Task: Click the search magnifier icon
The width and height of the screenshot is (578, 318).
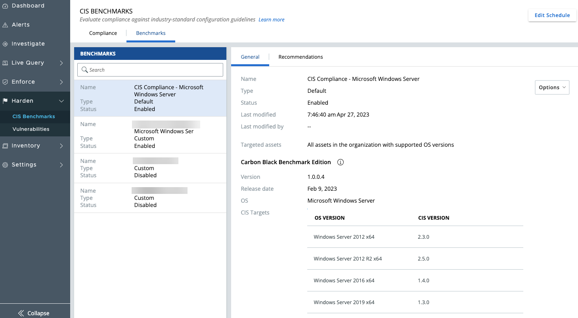Action: point(84,70)
